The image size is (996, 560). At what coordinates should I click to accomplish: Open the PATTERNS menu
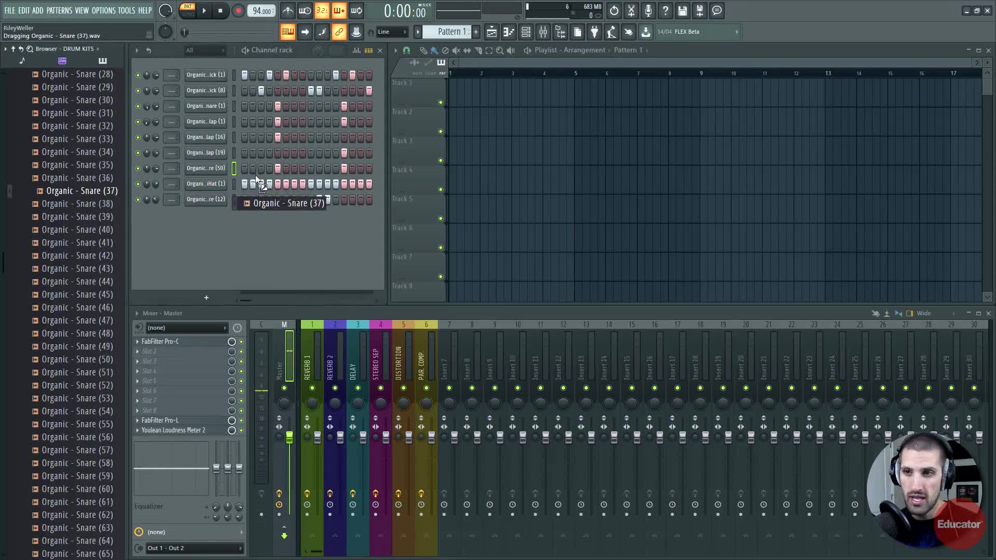coord(59,10)
